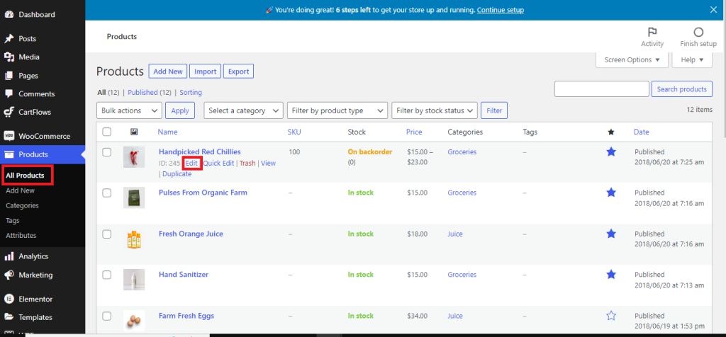Dismiss the setup banner with X icon
The image size is (726, 337).
pyautogui.click(x=713, y=10)
